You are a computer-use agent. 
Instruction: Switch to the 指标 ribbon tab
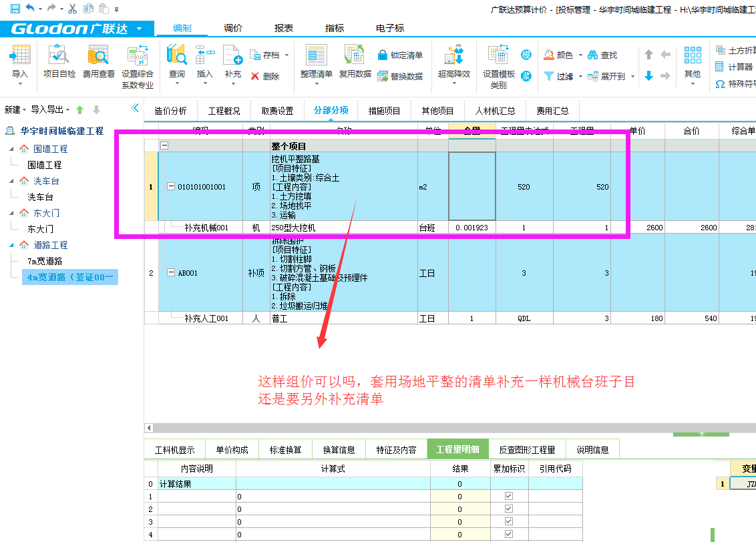tap(335, 29)
